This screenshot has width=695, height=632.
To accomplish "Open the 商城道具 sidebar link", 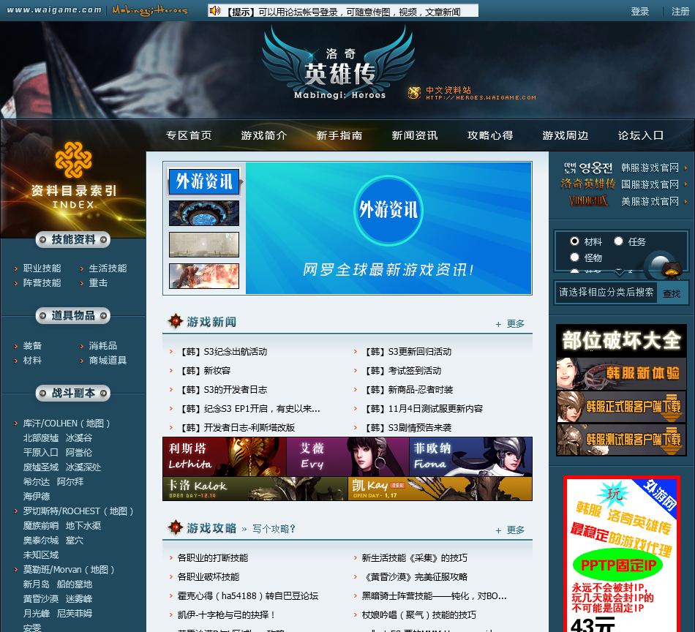I will coord(108,361).
